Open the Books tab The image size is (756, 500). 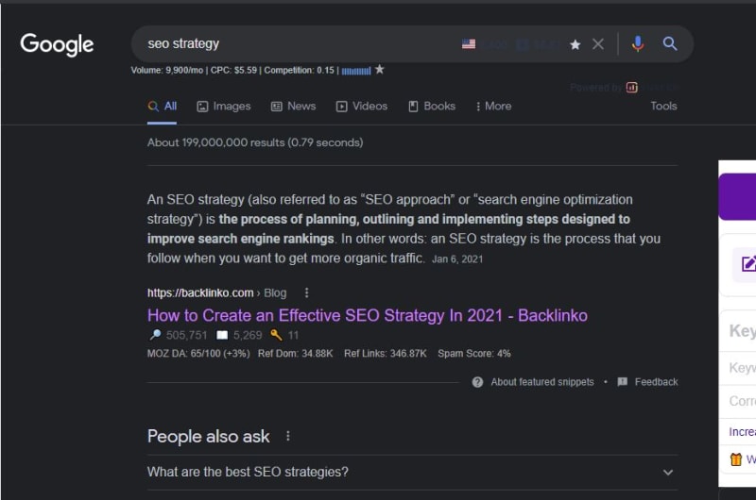pyautogui.click(x=432, y=107)
